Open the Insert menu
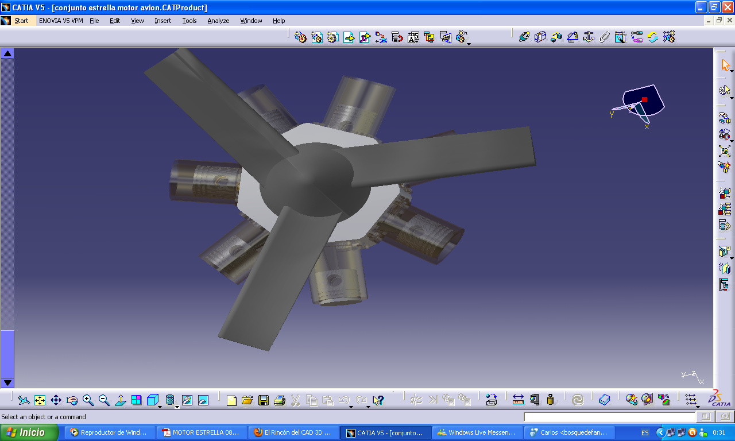The width and height of the screenshot is (735, 441). click(x=163, y=21)
